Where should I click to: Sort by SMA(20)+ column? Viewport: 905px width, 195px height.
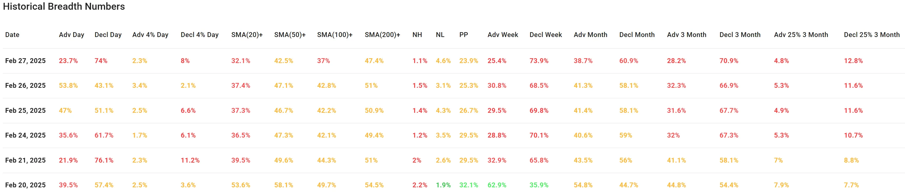247,35
